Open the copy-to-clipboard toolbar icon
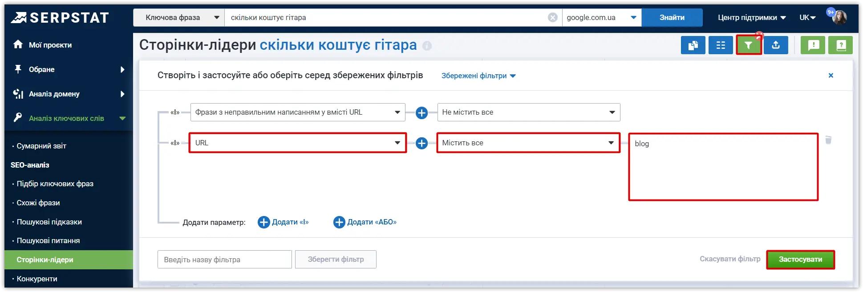The image size is (863, 292). click(693, 45)
